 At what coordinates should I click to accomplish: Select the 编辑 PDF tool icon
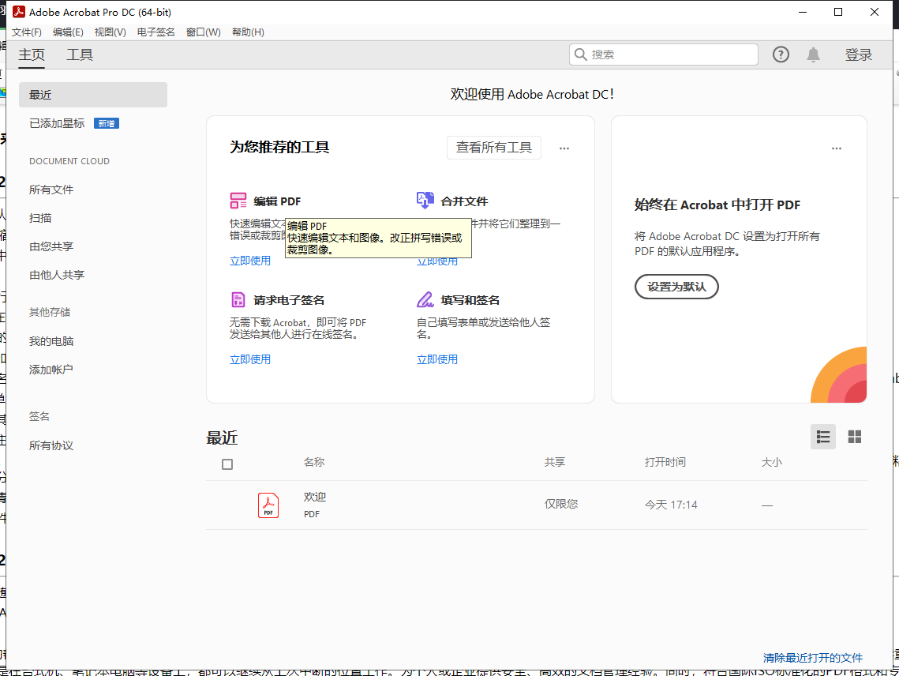(x=238, y=201)
